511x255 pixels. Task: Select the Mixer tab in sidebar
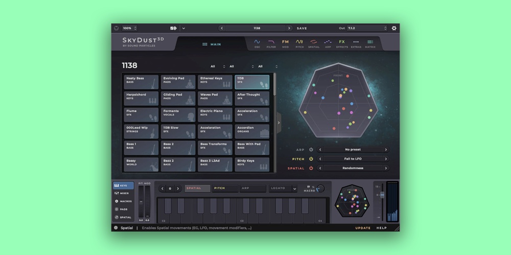coord(123,193)
